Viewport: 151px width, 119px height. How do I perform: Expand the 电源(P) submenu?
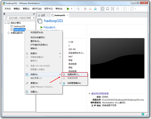44,53
